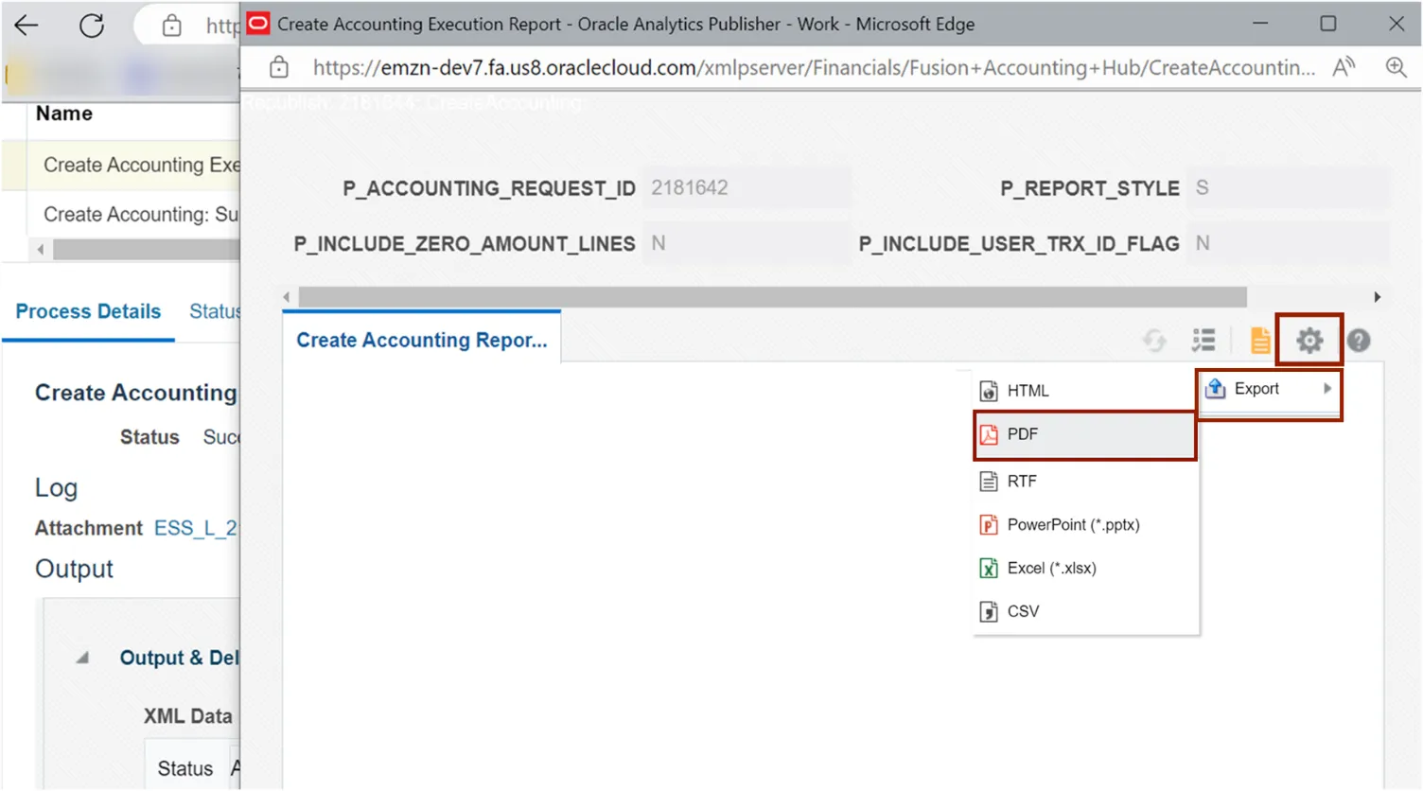1423x791 pixels.
Task: Select PDF export format
Action: click(1085, 434)
